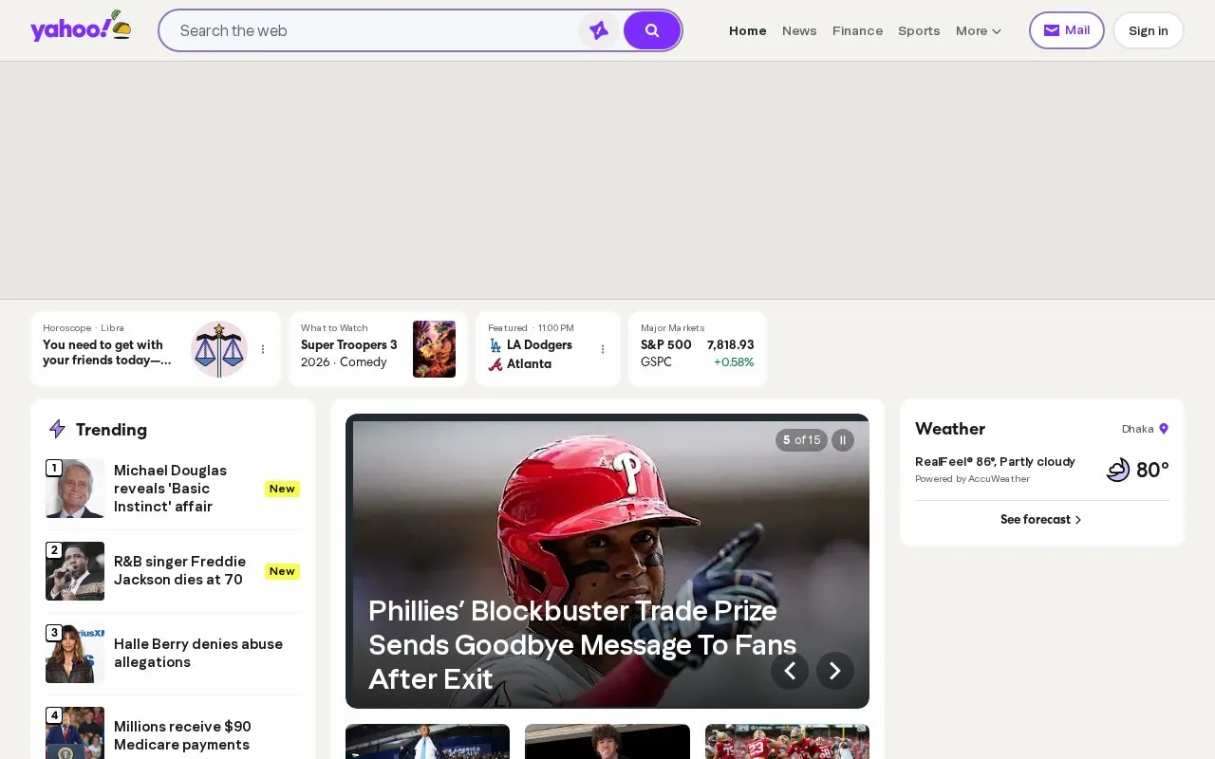
Task: Click the Yahoo logo
Action: click(81, 27)
